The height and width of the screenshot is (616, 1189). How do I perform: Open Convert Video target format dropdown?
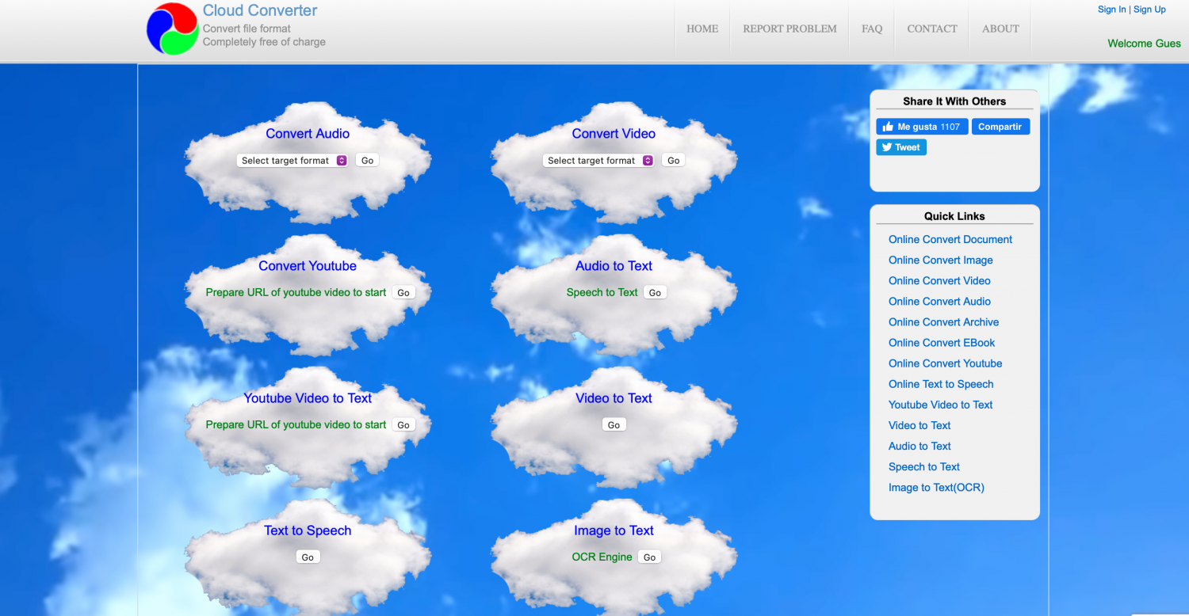598,161
